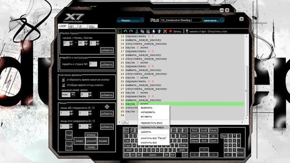Choose 'удалить' from the context menu
The image size is (290, 163).
coord(154,132)
